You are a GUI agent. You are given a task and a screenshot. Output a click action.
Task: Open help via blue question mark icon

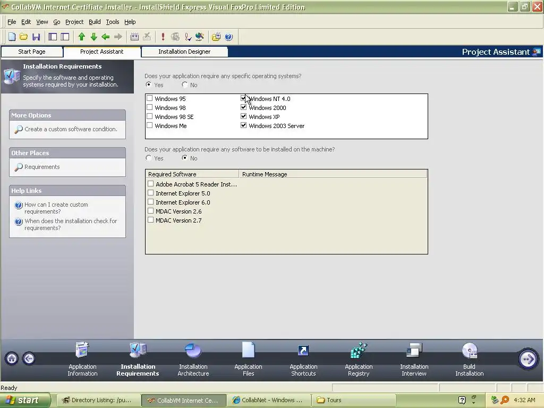click(228, 37)
